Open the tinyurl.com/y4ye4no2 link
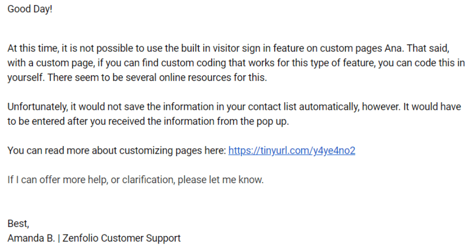 (x=292, y=151)
